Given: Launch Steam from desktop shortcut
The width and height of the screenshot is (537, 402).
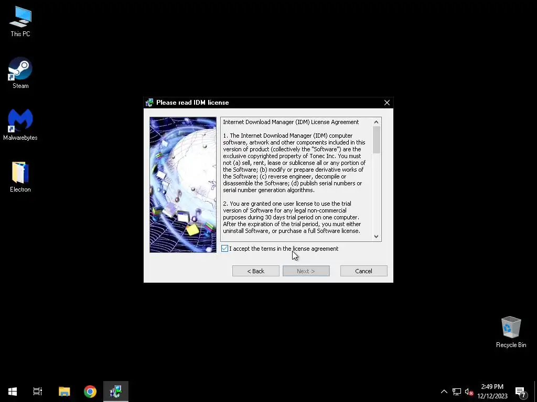Looking at the screenshot, I should pyautogui.click(x=20, y=73).
